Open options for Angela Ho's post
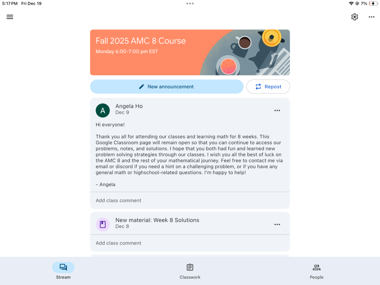The height and width of the screenshot is (285, 380). pyautogui.click(x=277, y=110)
